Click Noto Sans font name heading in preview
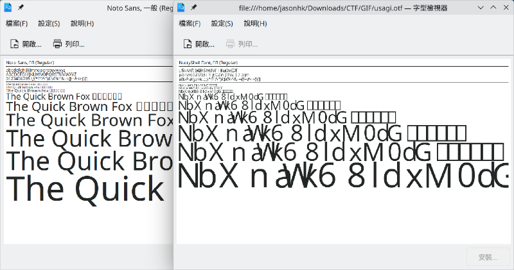The height and width of the screenshot is (270, 514). (30, 62)
